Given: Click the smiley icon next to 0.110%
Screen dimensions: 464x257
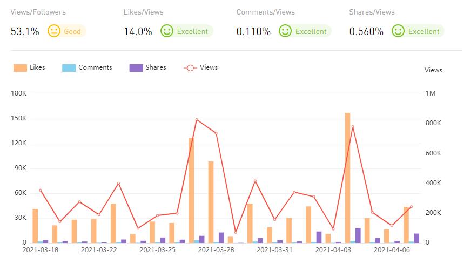Looking at the screenshot, I should 285,31.
